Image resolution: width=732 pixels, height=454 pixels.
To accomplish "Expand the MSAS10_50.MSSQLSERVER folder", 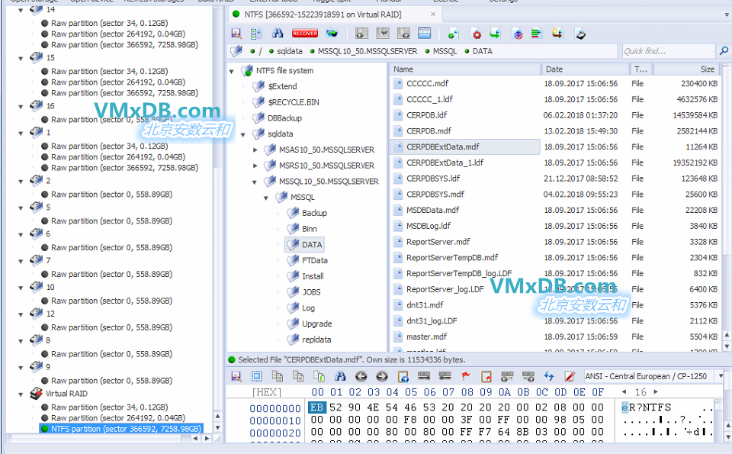I will coord(255,150).
